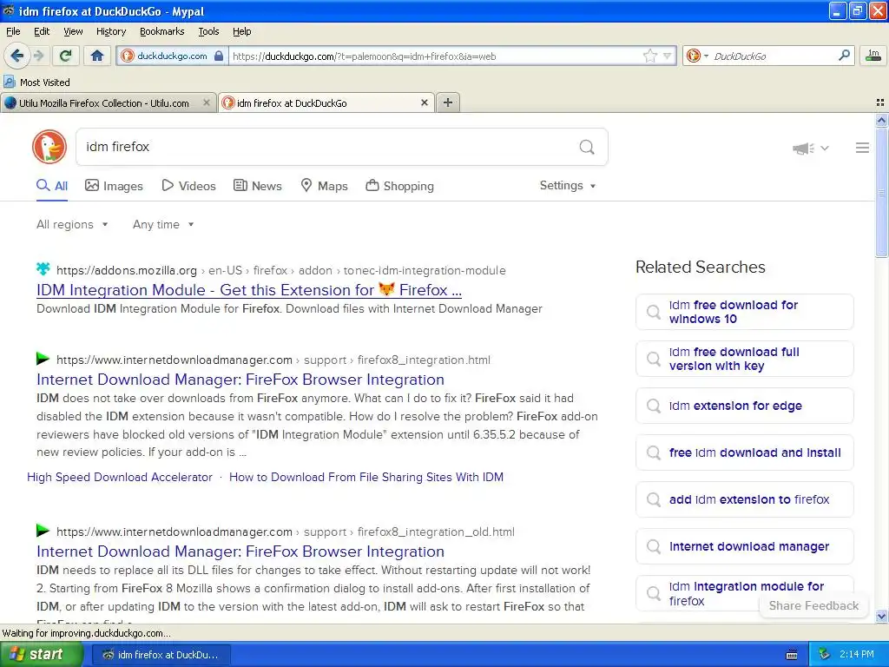
Task: Expand the Settings dropdown
Action: [568, 186]
